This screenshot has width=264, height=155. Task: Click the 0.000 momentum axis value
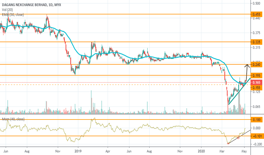coord(256,128)
